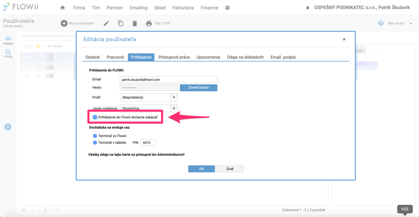Open the Profil dropdown arrow

coord(174,97)
